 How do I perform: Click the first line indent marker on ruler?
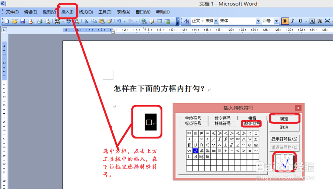[145, 28]
